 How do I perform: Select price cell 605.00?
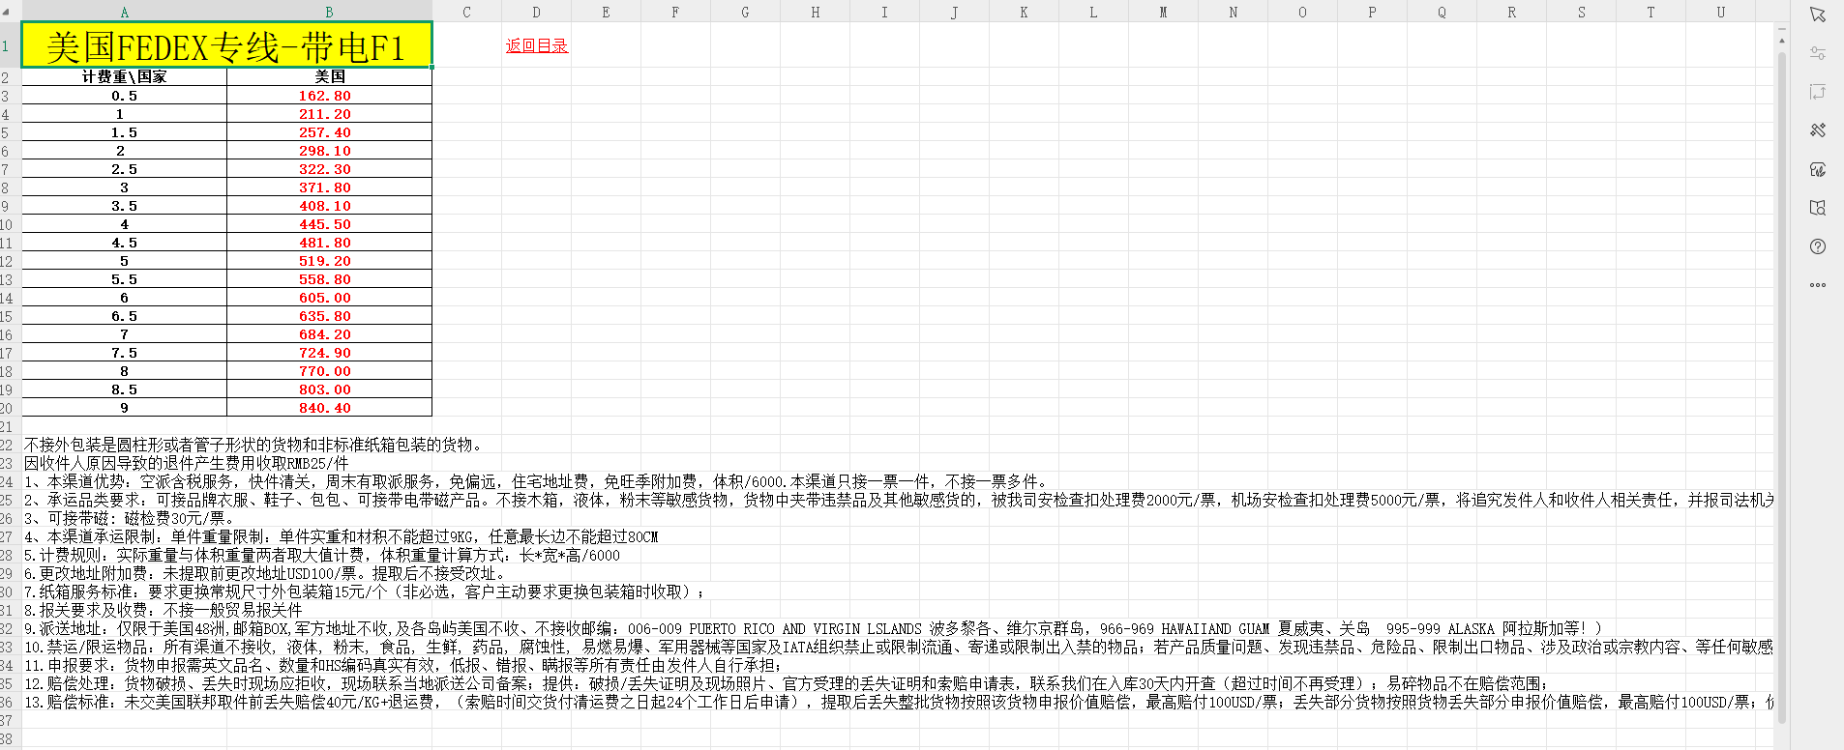tap(329, 298)
